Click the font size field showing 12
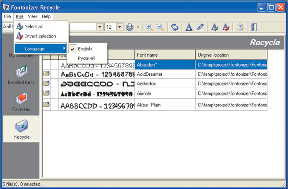This screenshot has width=288, height=189. [110, 27]
